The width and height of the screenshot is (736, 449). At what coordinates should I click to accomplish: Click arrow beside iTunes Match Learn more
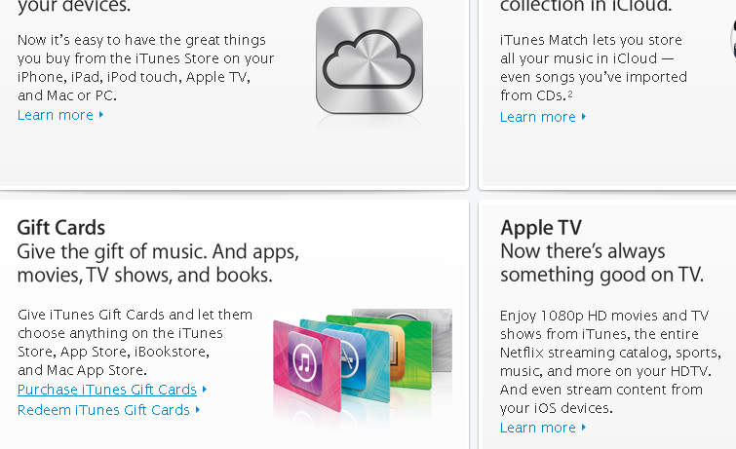point(584,116)
